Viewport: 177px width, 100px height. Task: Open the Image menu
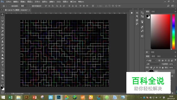click(x=23, y=2)
